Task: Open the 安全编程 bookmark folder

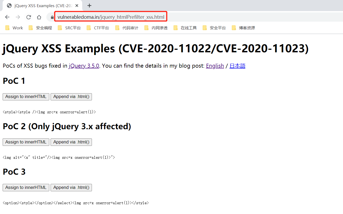Action: (41, 28)
